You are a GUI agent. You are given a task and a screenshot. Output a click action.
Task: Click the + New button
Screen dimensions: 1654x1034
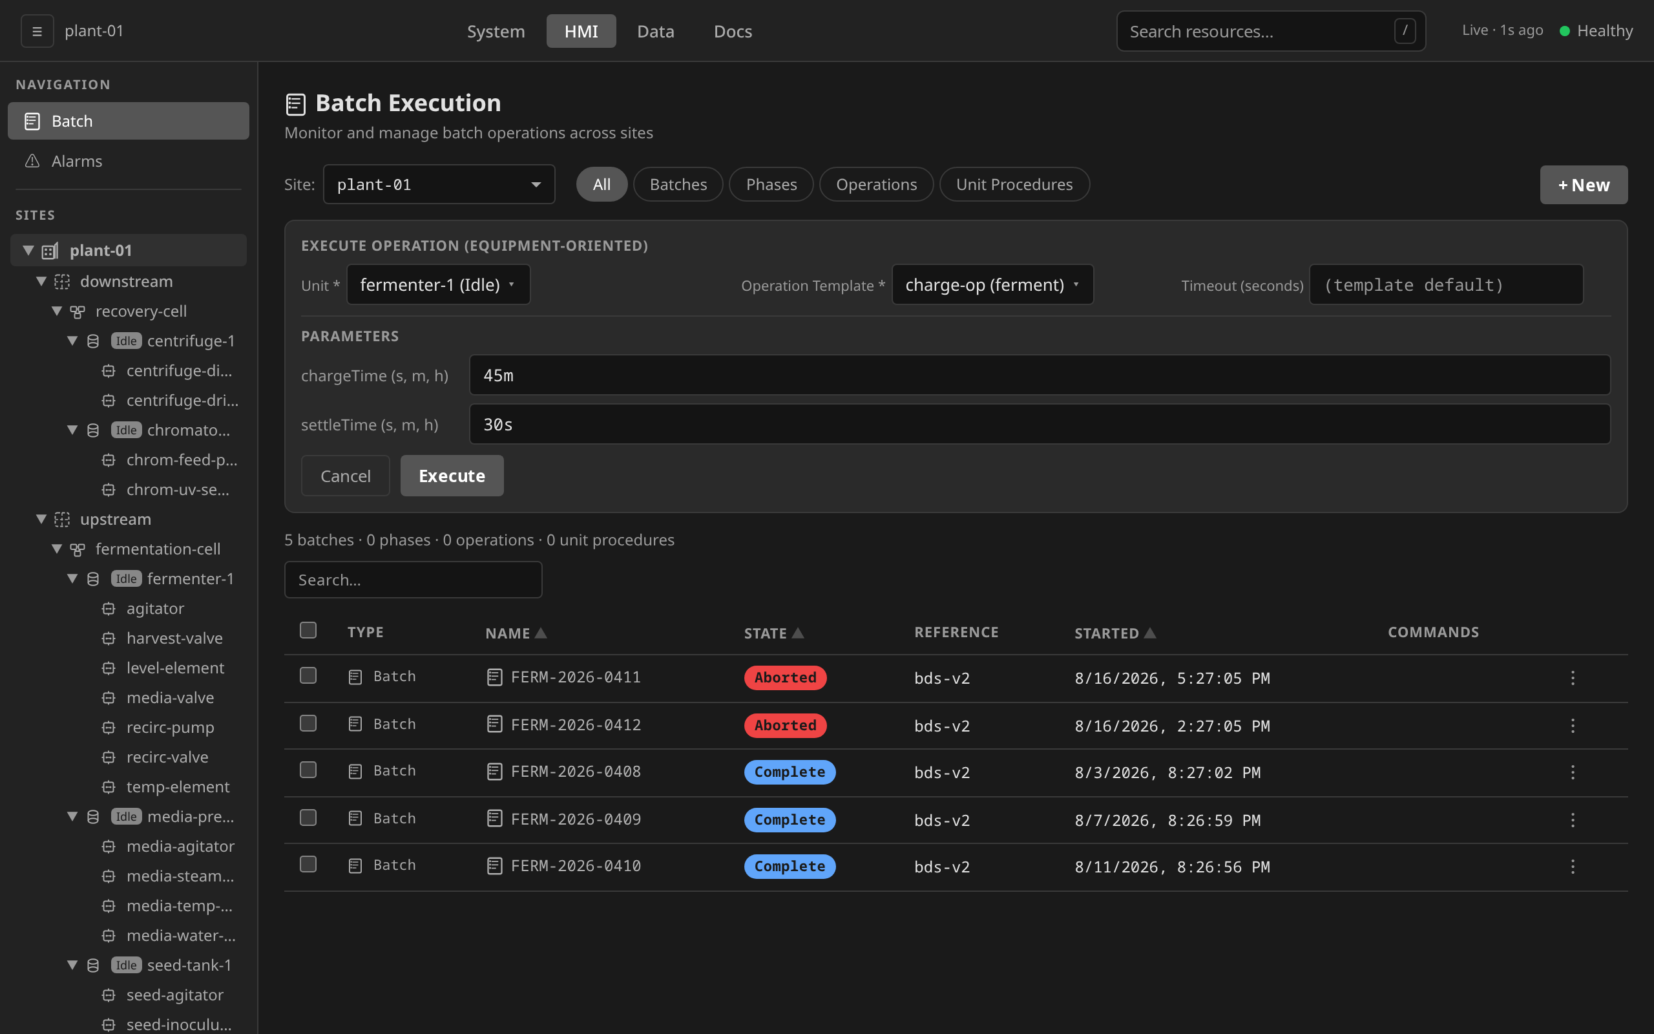tap(1584, 185)
